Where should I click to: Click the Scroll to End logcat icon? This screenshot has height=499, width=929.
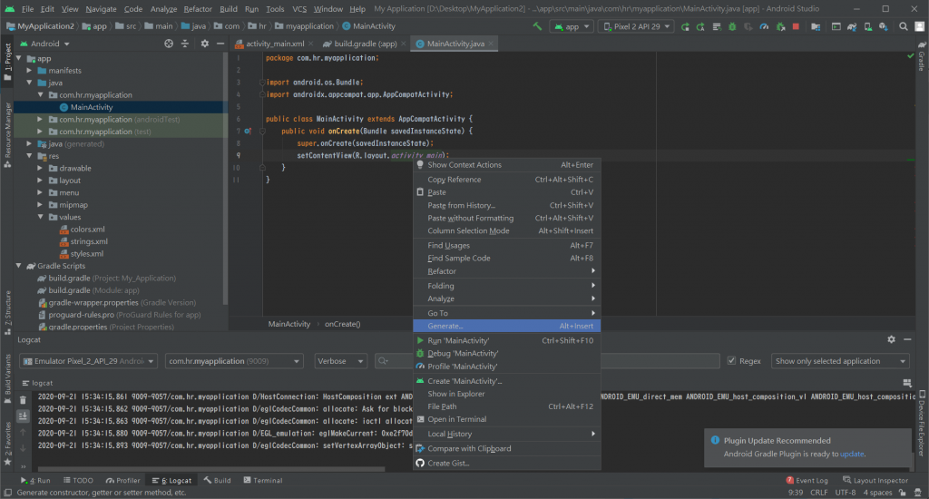pos(24,415)
